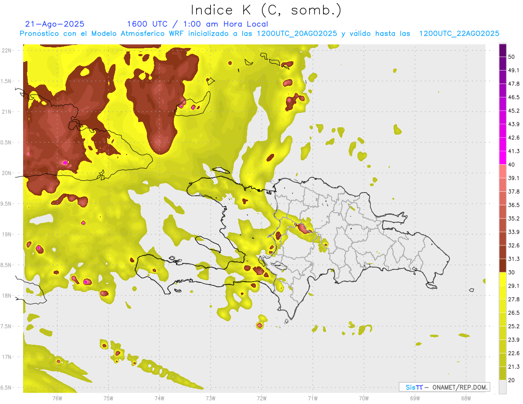Click the "75W" longitude label

109,398
